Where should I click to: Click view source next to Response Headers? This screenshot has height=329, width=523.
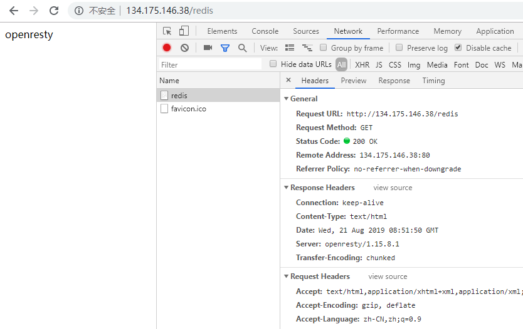point(393,188)
